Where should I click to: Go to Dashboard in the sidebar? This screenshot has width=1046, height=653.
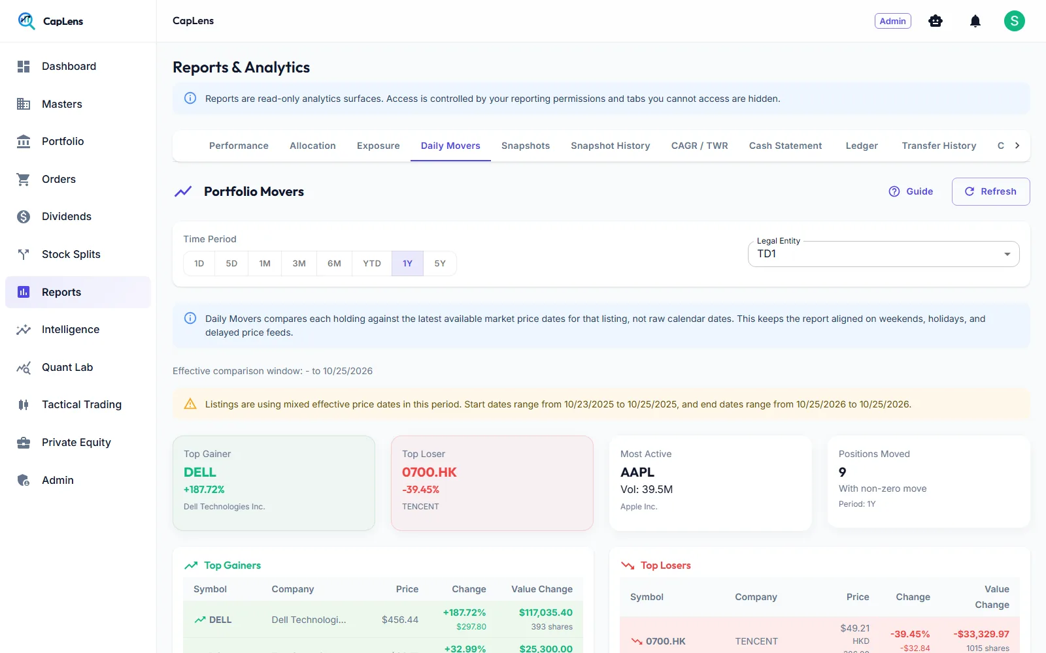coord(78,67)
